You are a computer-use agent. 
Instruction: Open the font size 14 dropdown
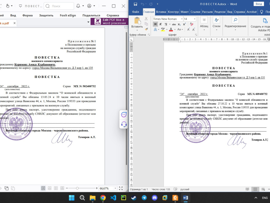coord(195,19)
